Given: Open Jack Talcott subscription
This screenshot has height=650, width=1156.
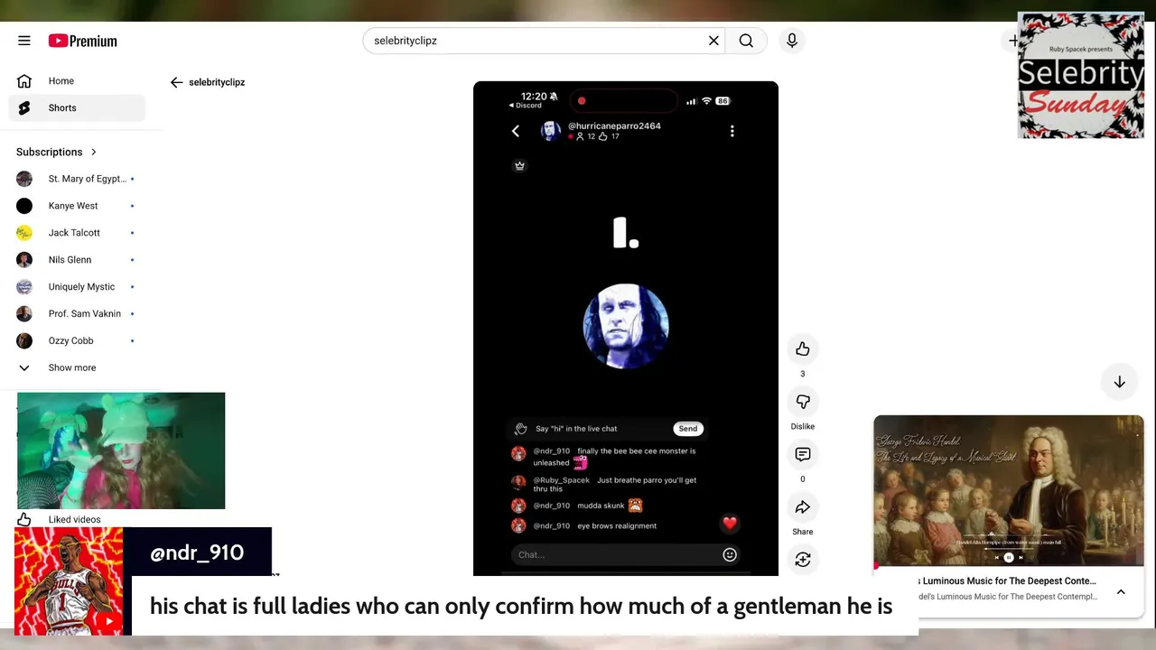Looking at the screenshot, I should 78,233.
